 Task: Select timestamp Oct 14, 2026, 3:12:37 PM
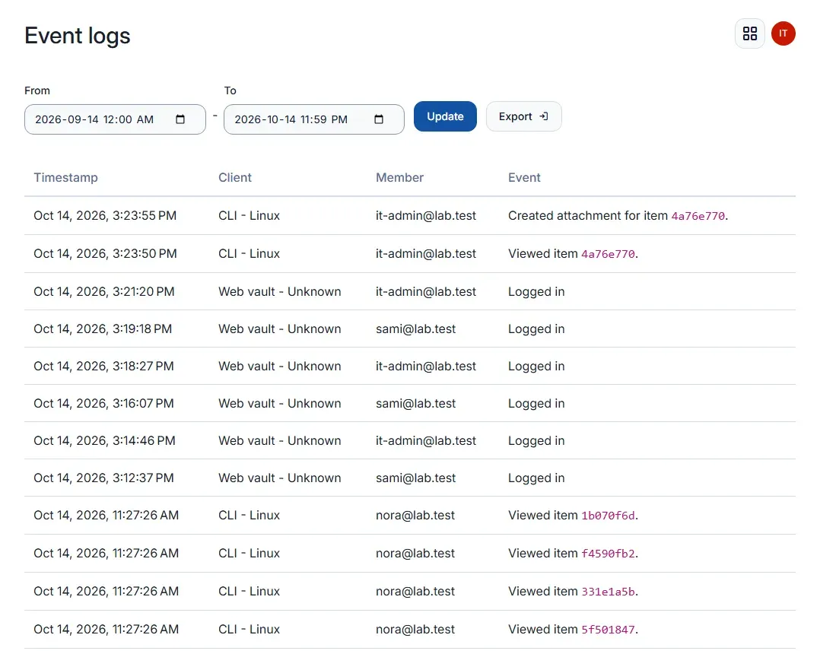tap(103, 478)
